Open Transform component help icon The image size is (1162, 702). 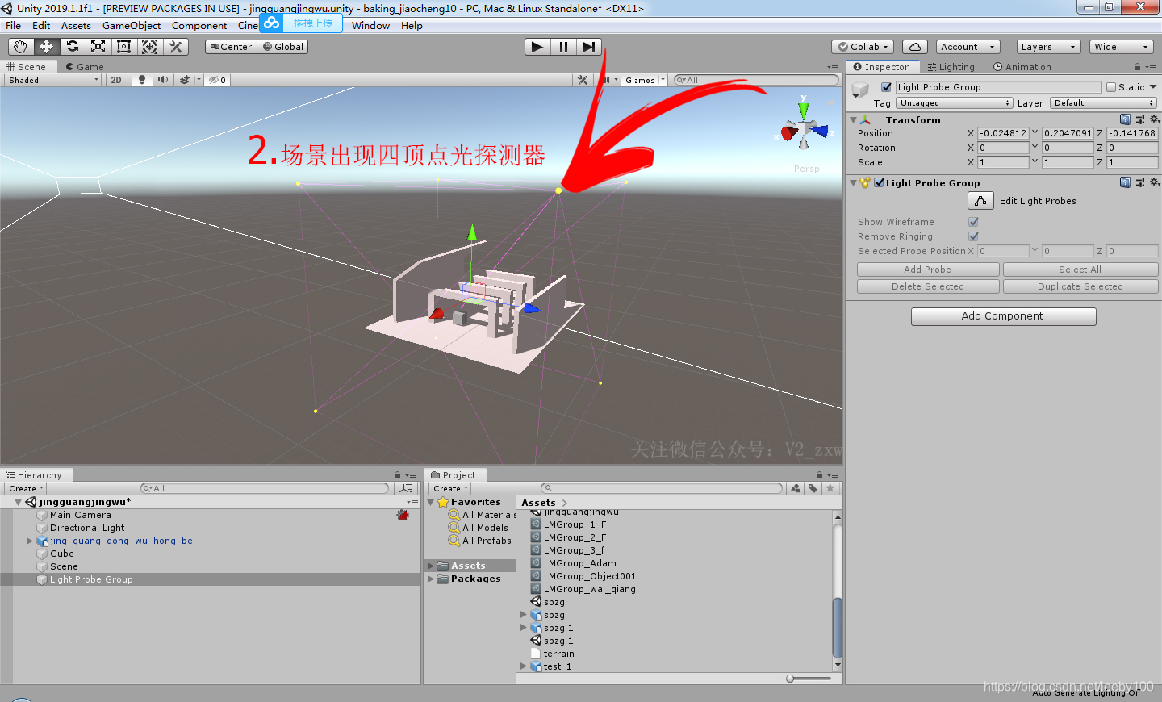pos(1125,119)
